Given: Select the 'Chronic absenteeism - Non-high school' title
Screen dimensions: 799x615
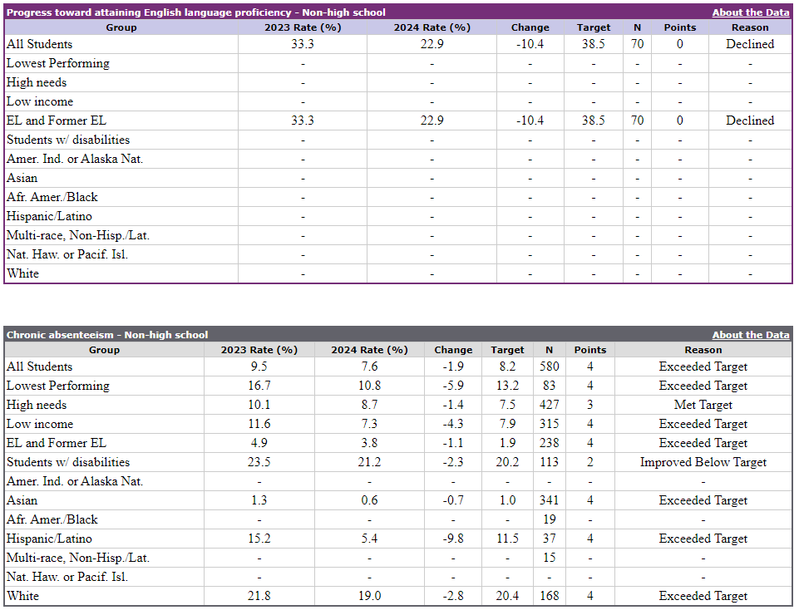Looking at the screenshot, I should 107,335.
